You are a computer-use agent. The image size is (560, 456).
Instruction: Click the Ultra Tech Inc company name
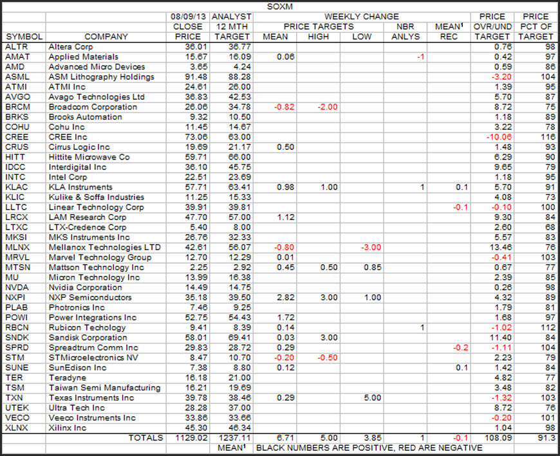[77, 408]
